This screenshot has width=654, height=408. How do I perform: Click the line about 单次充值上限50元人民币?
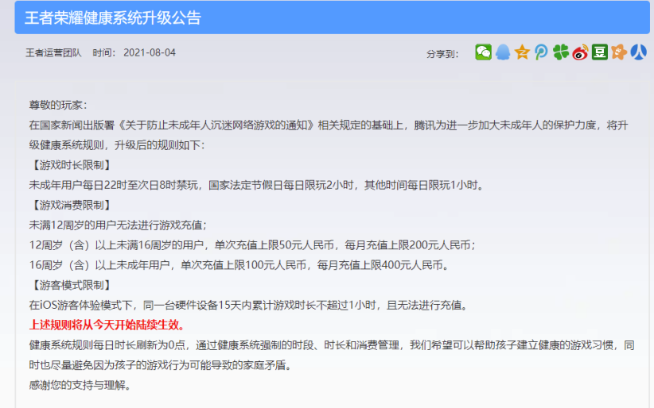252,245
